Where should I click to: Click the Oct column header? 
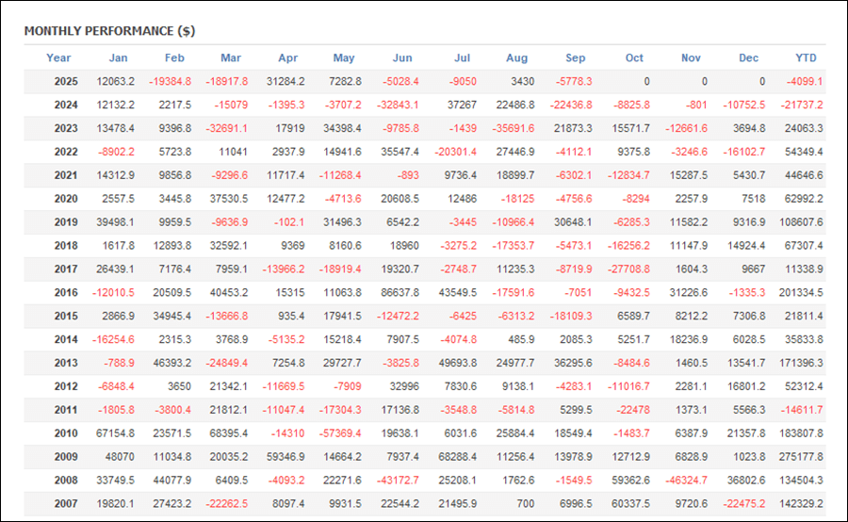[x=634, y=57]
